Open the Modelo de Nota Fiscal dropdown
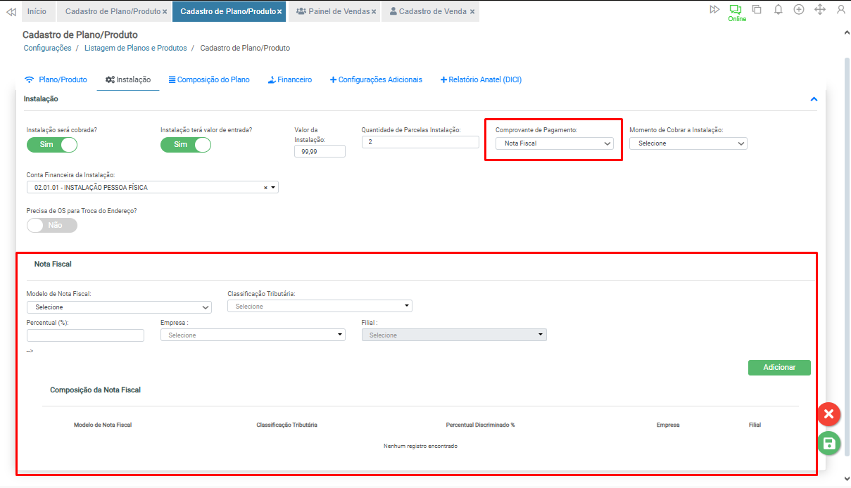851x488 pixels. tap(119, 307)
